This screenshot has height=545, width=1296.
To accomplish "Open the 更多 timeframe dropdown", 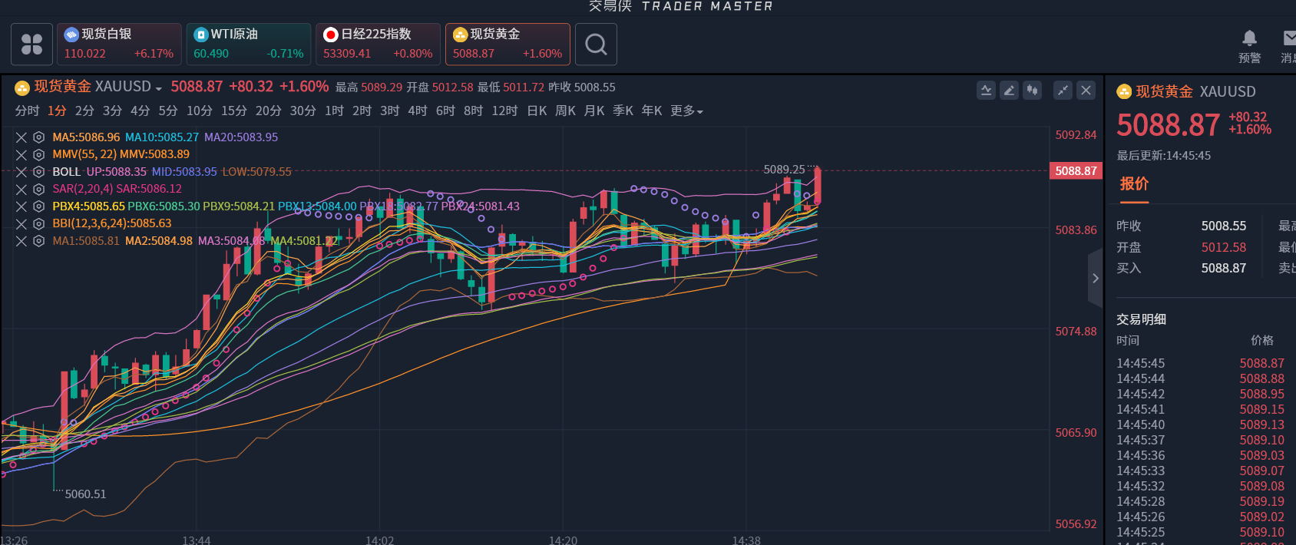I will [686, 111].
